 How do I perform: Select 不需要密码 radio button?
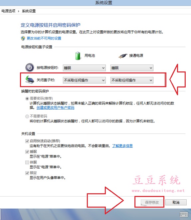(x=27, y=116)
